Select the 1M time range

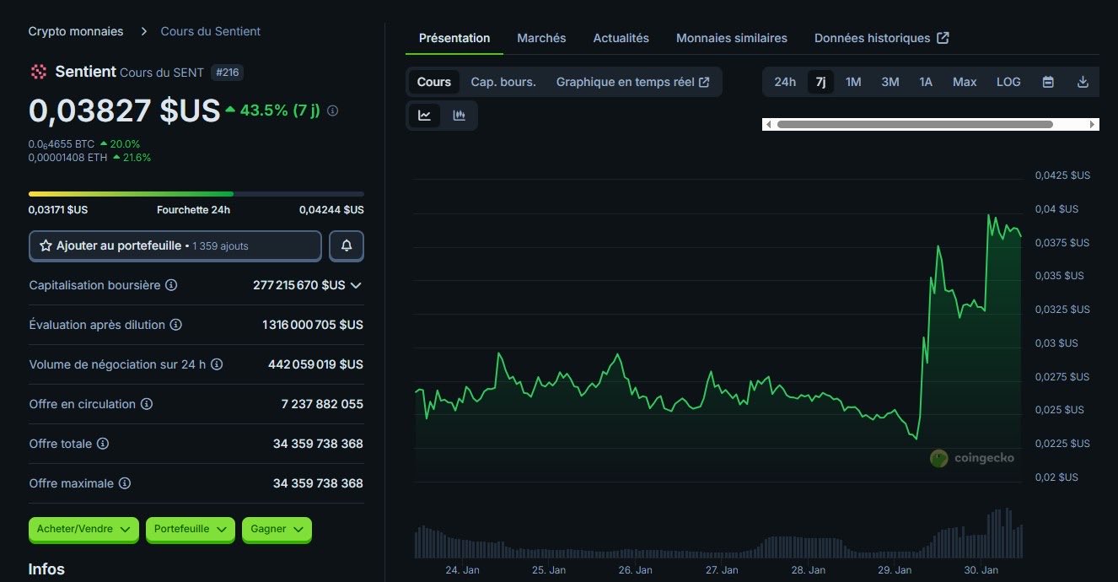(853, 82)
